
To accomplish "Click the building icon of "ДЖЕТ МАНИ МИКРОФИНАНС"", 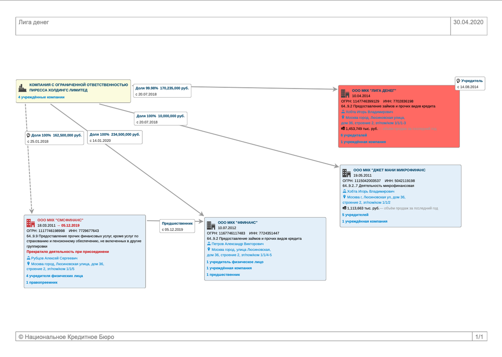I will pos(346,173).
